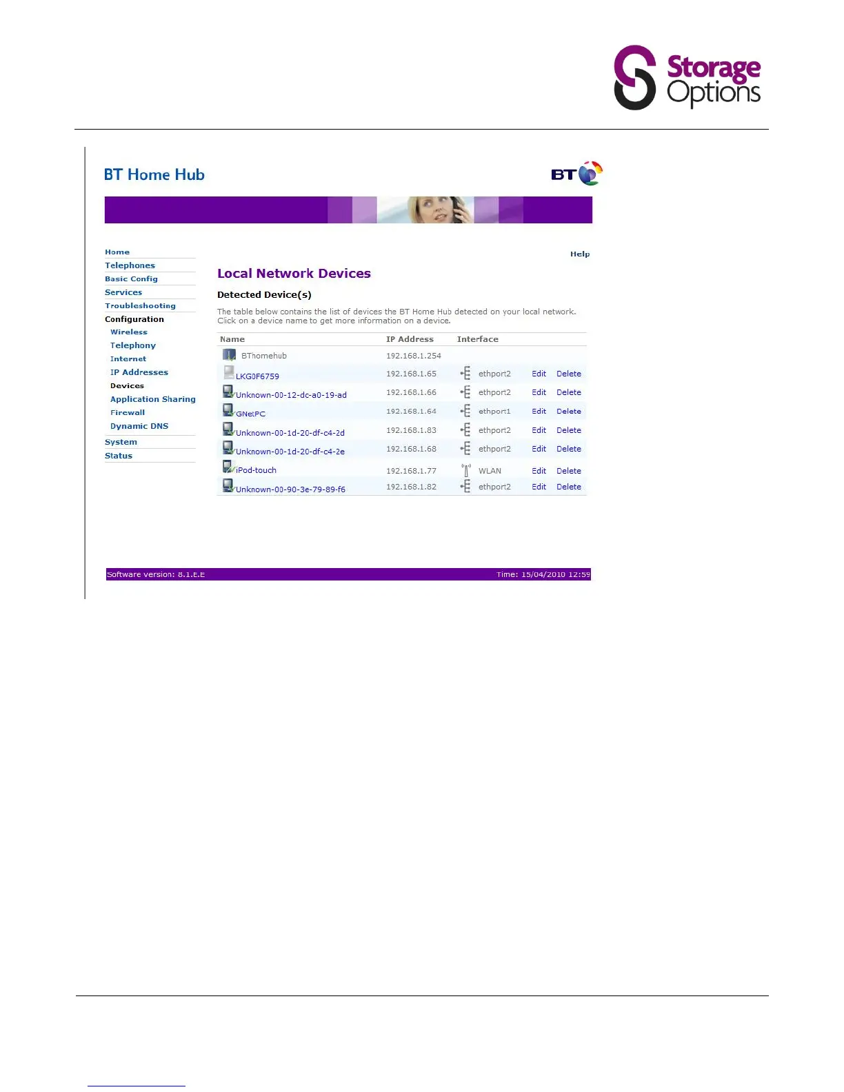Open Unknown-00-90-3e-79-89-f6 device details
Viewport: 844px width, 1092px height.
pyautogui.click(x=290, y=489)
